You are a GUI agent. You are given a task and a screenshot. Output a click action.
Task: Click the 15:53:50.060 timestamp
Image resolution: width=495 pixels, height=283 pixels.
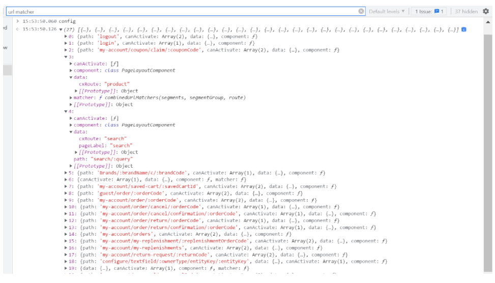pos(40,21)
